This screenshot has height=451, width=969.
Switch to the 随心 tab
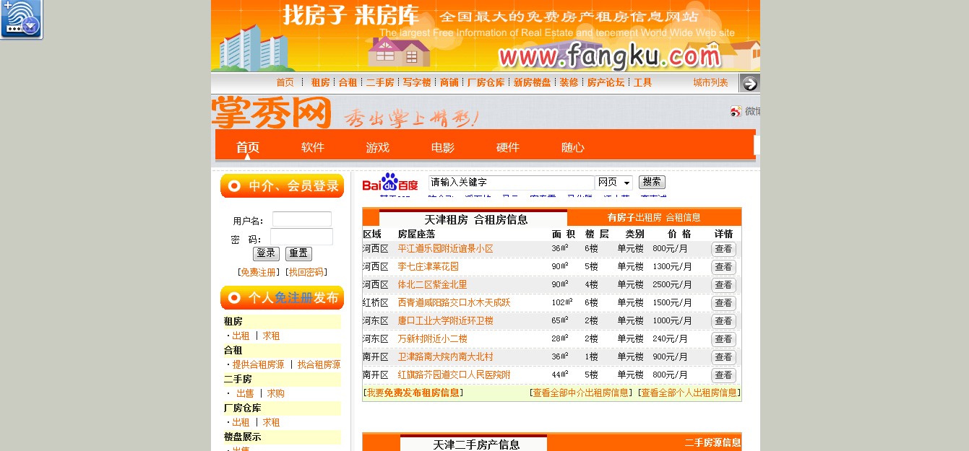tap(573, 147)
